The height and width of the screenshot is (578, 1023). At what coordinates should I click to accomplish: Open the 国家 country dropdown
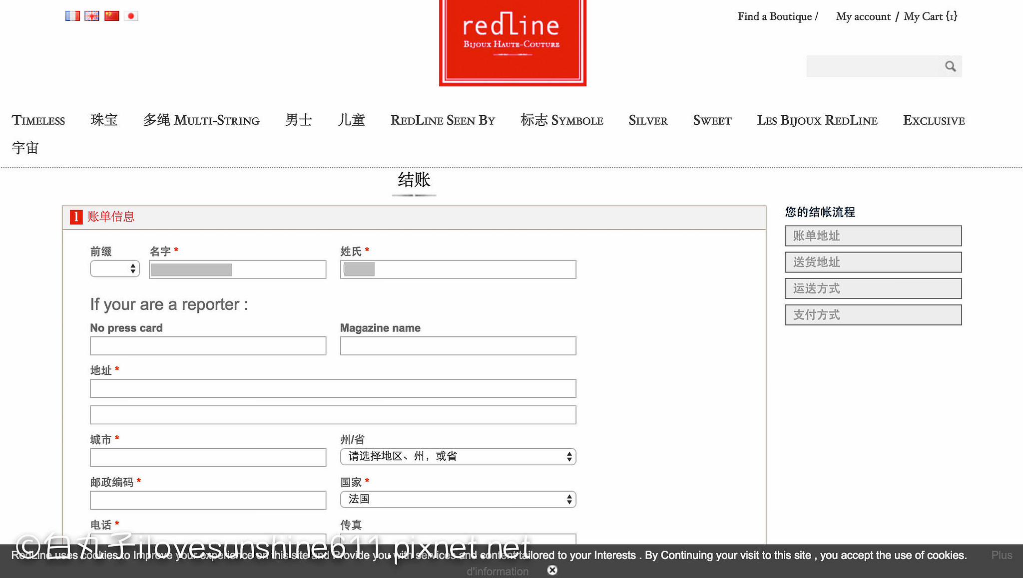[x=458, y=499]
